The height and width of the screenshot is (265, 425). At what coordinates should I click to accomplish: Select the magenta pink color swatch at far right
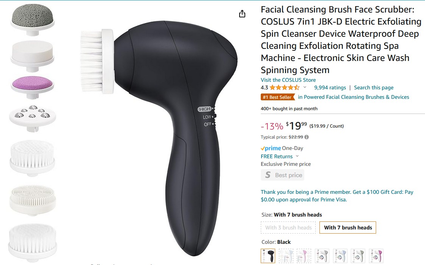coord(376,256)
